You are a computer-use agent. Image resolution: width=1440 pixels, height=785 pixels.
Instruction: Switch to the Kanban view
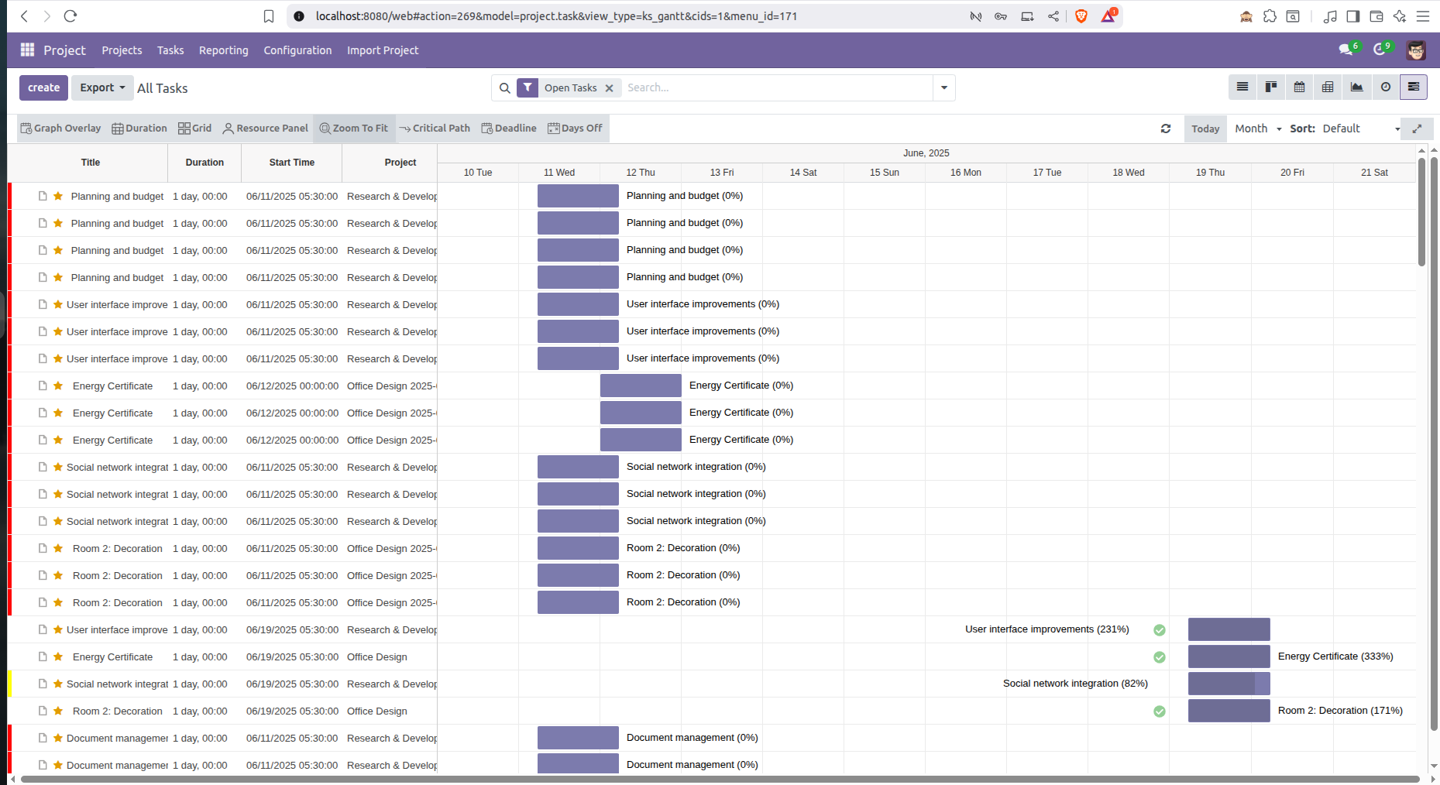[x=1271, y=87]
